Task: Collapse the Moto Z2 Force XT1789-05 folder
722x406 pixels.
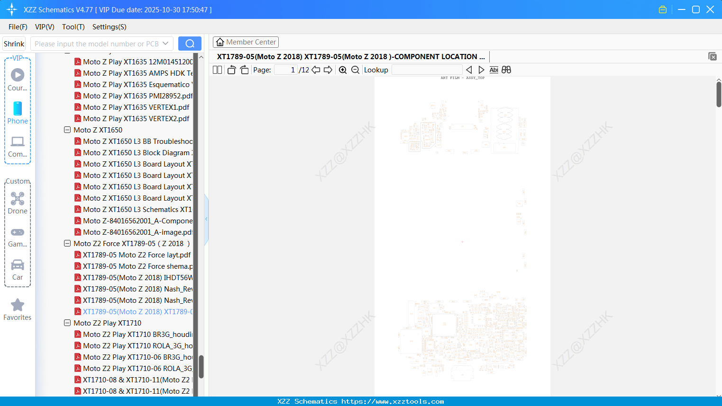Action: 67,243
